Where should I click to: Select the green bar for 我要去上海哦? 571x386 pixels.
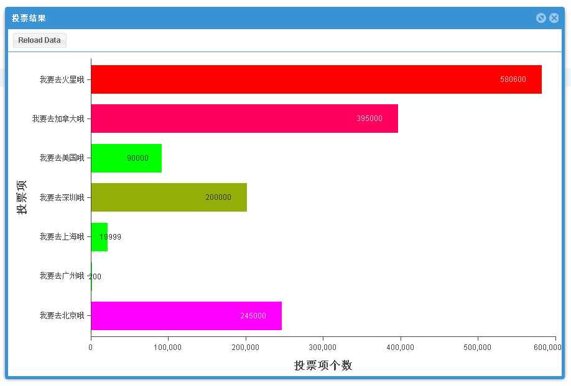tap(100, 237)
